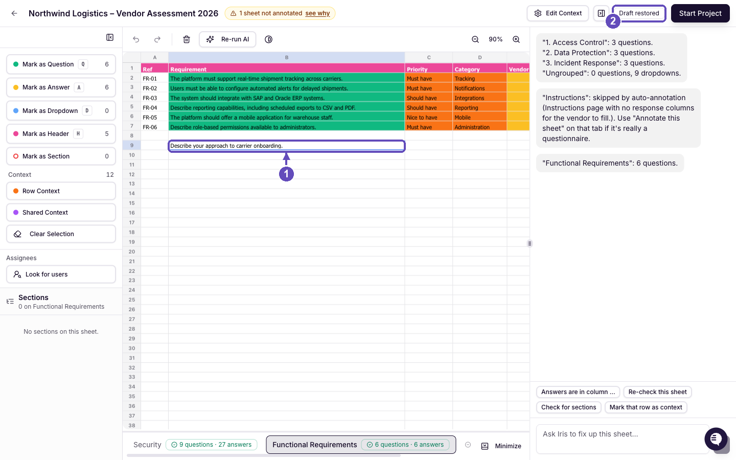Clear the current selection
This screenshot has height=460, width=736.
click(x=61, y=234)
